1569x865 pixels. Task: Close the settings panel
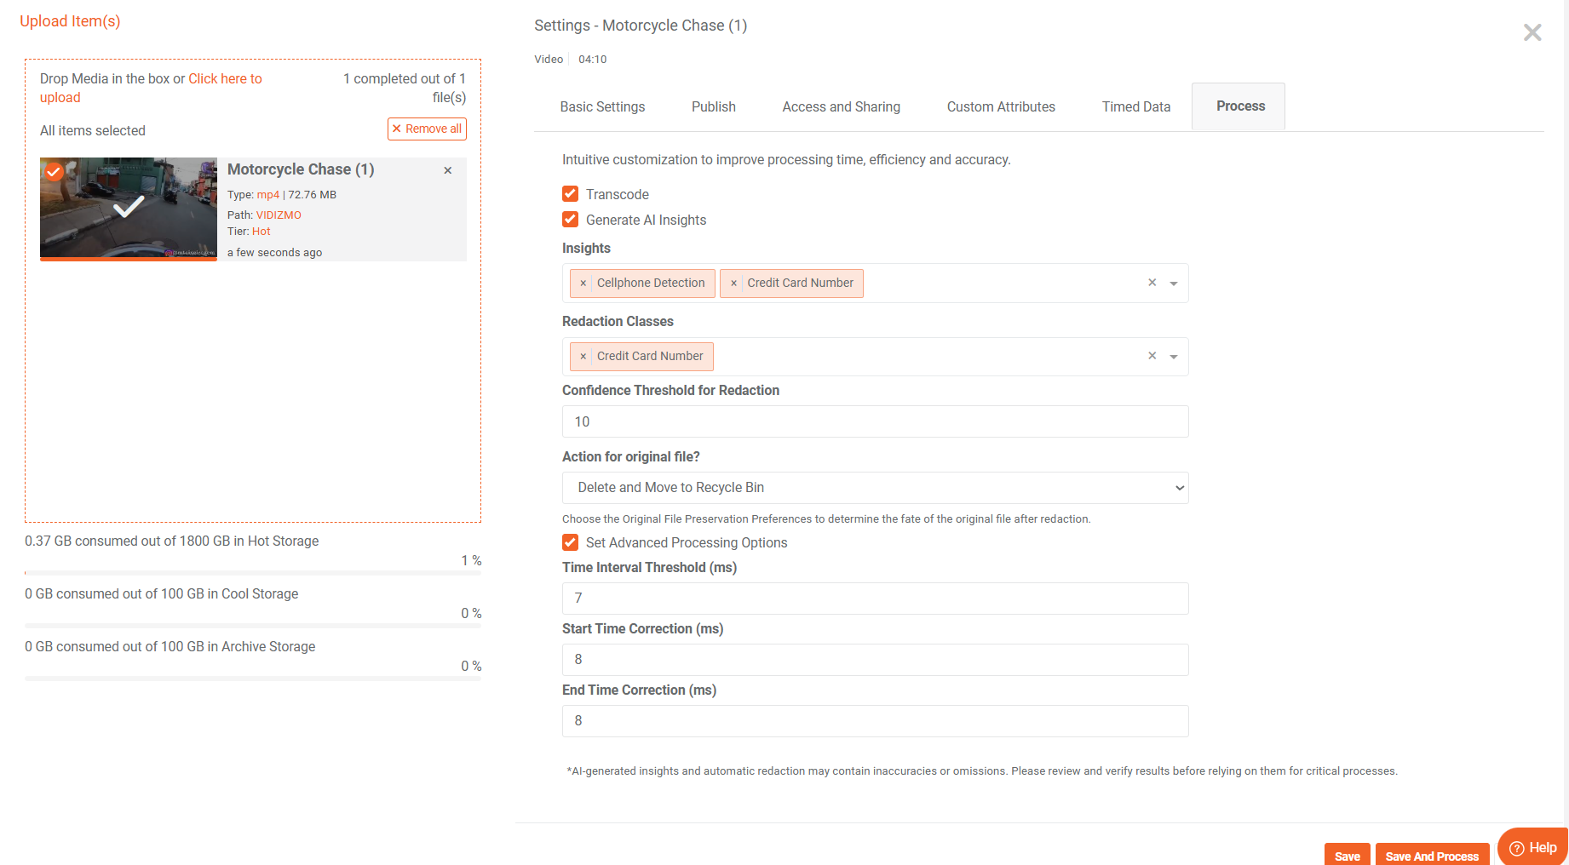[x=1532, y=32]
